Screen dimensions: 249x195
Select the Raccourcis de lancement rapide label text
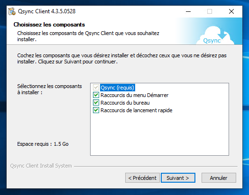point(137,110)
